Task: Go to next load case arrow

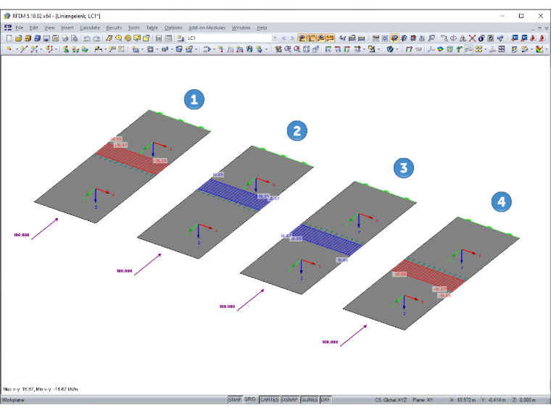Action: click(292, 38)
